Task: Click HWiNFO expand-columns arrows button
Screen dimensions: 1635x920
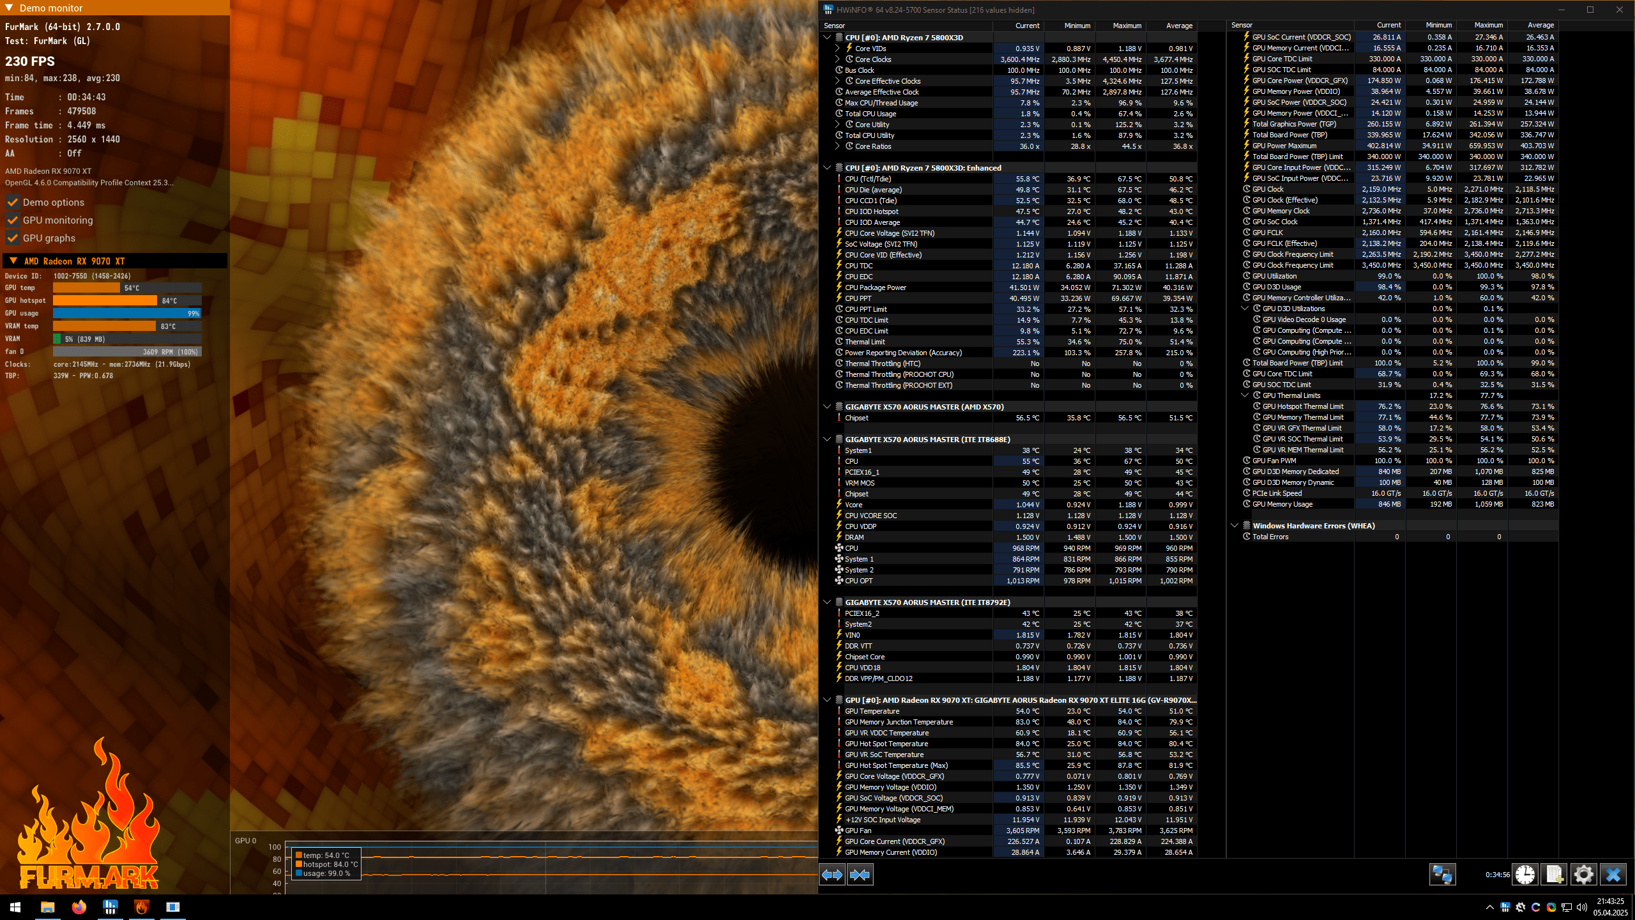Action: coord(832,875)
